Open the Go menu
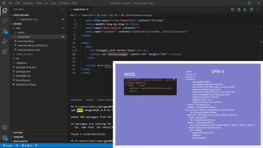This screenshot has height=148, width=263. (46, 3)
